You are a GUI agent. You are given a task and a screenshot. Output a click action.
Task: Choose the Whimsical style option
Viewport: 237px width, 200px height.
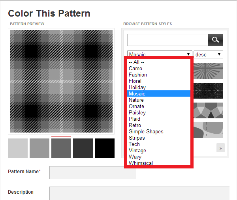[141, 163]
